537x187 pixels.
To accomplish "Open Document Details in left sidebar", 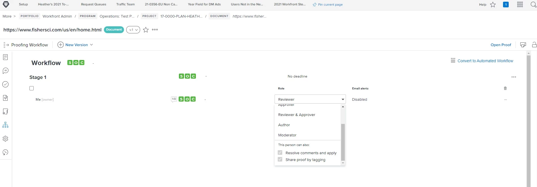I will [5, 57].
